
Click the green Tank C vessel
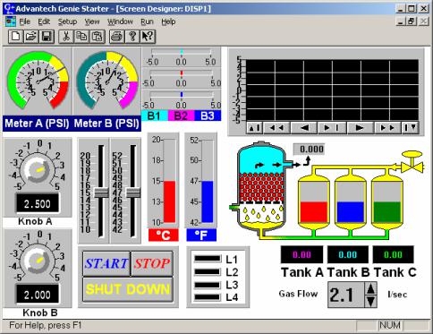coord(387,202)
